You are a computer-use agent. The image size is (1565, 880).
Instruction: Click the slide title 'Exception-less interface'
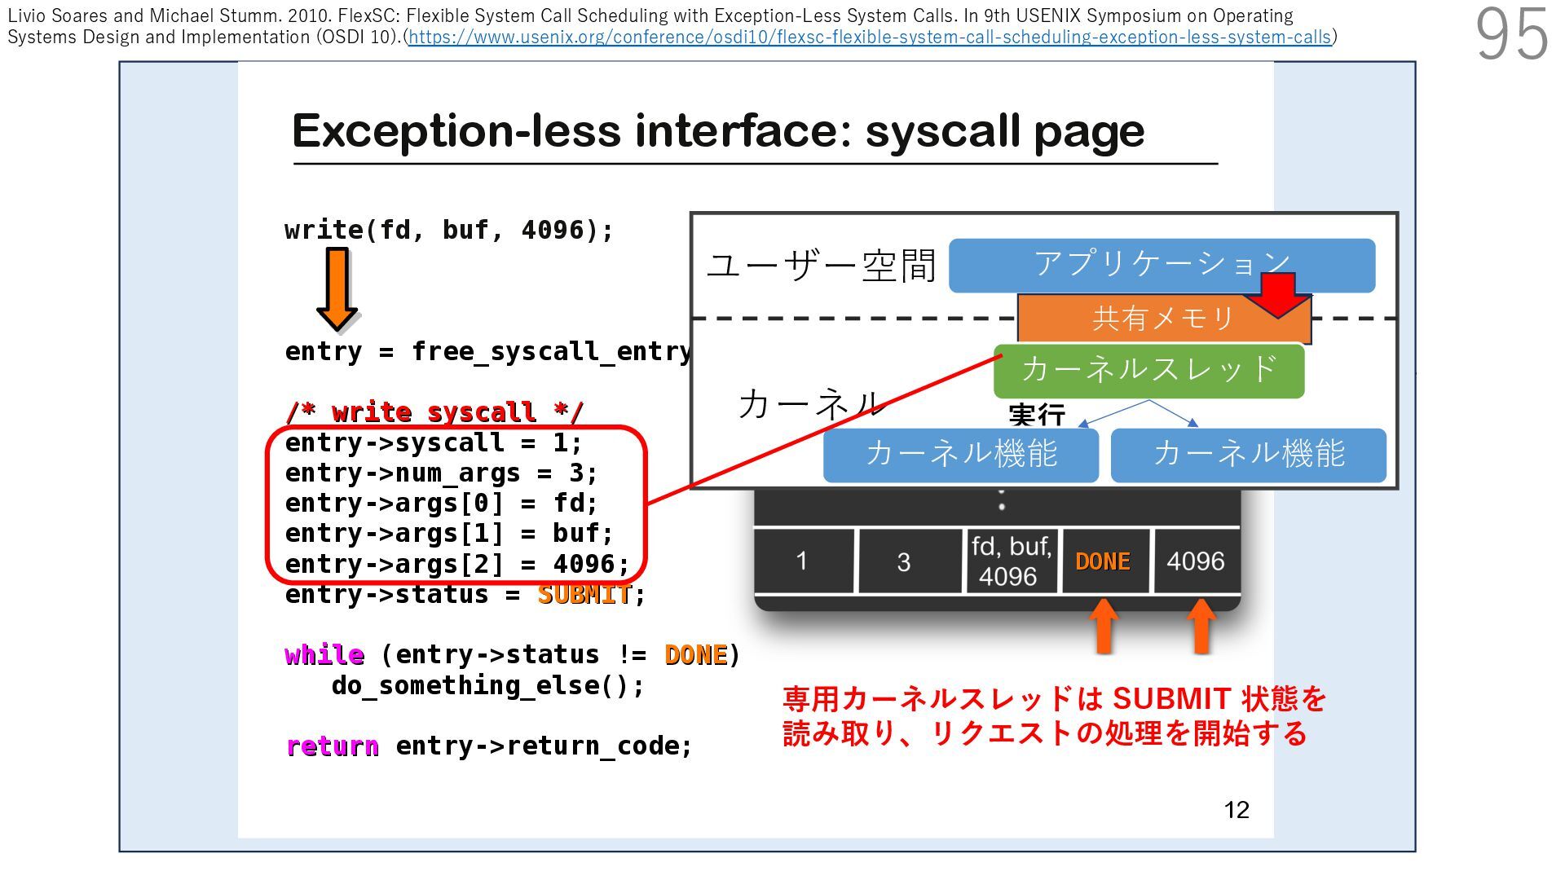717,130
